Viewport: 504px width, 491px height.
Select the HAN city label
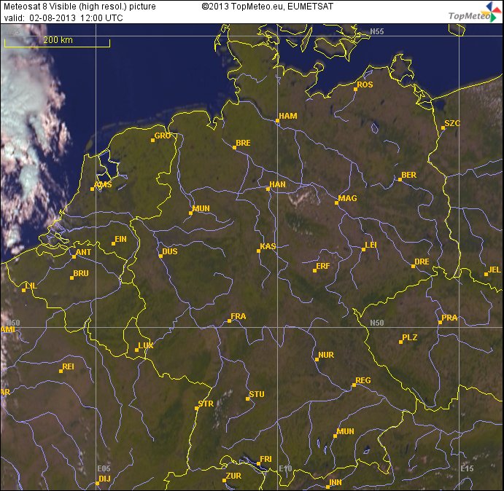(x=277, y=184)
